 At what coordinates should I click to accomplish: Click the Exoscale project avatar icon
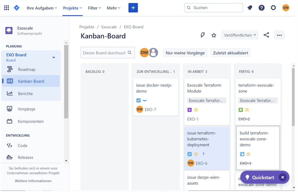9,31
